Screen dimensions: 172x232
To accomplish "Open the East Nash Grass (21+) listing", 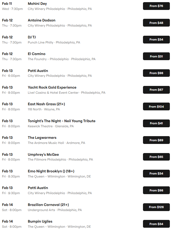I will [x=46, y=104].
